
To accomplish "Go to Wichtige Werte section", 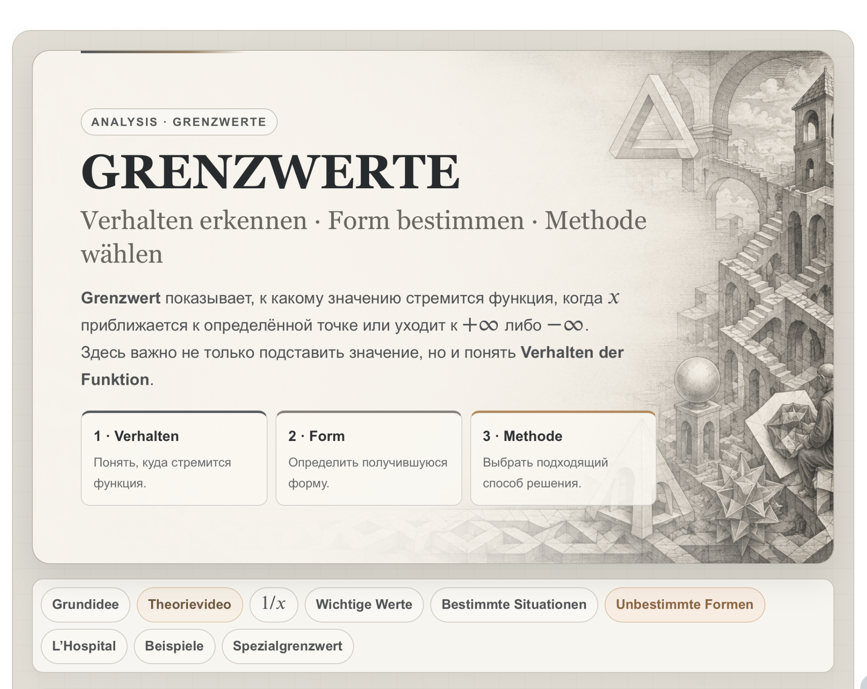I will pos(364,604).
